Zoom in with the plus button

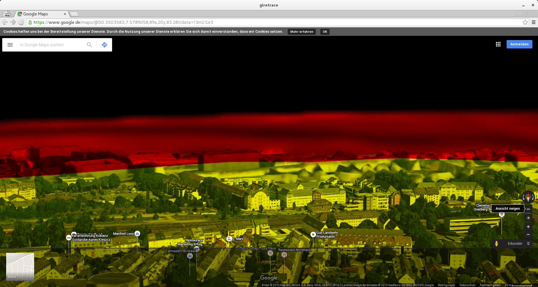tap(528, 227)
